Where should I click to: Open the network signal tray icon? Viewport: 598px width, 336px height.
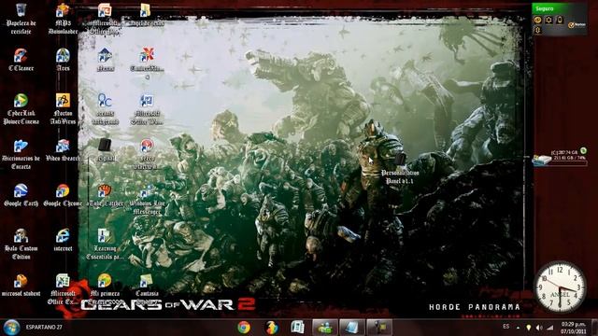point(549,328)
